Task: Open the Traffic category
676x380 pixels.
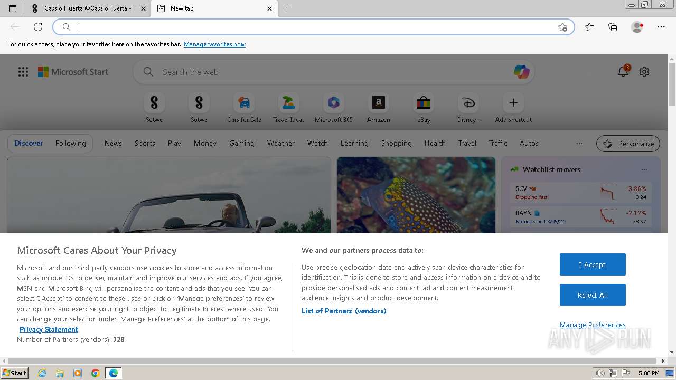Action: click(x=498, y=143)
